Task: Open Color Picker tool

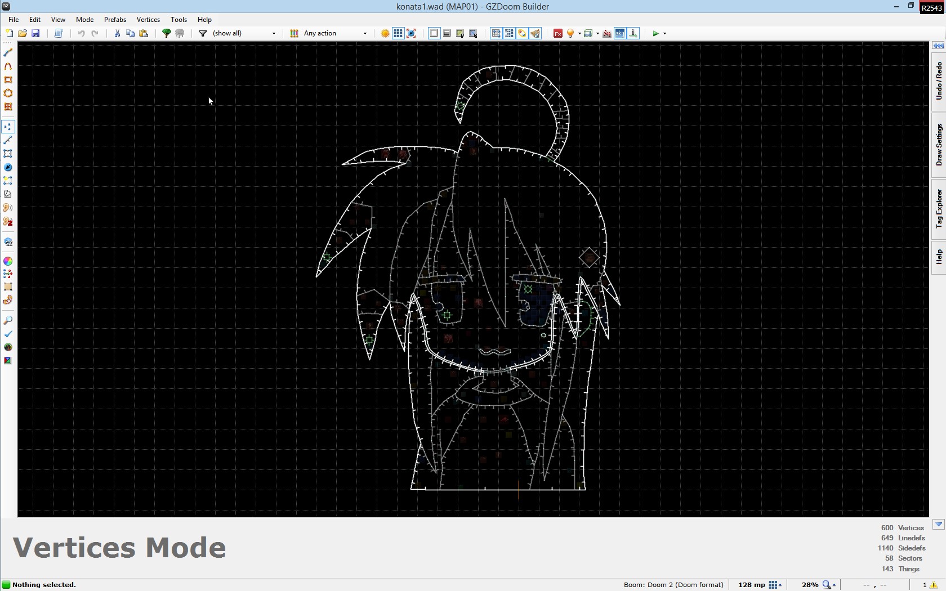Action: (8, 261)
